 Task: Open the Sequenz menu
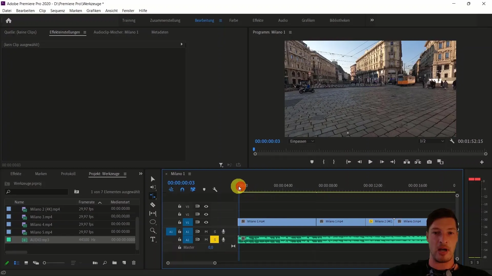pyautogui.click(x=57, y=10)
